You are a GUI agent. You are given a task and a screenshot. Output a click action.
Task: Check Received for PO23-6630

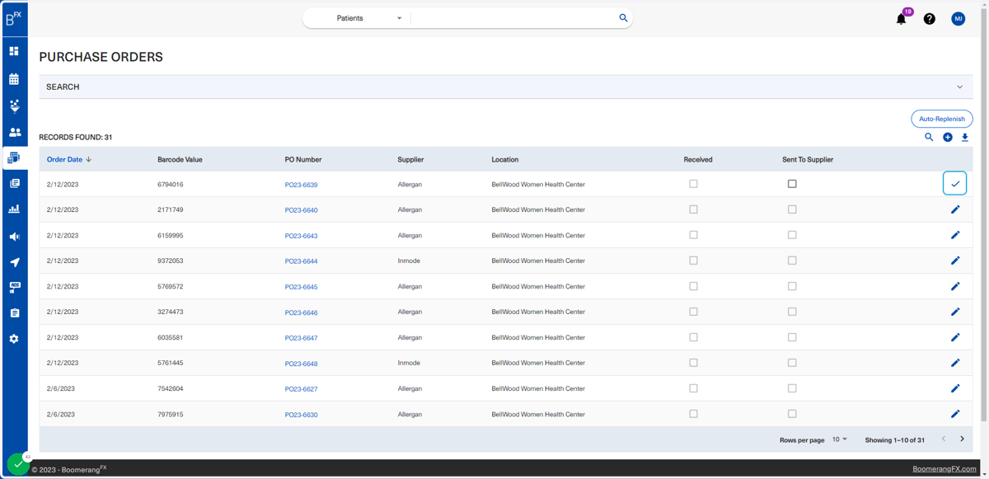[x=693, y=414]
